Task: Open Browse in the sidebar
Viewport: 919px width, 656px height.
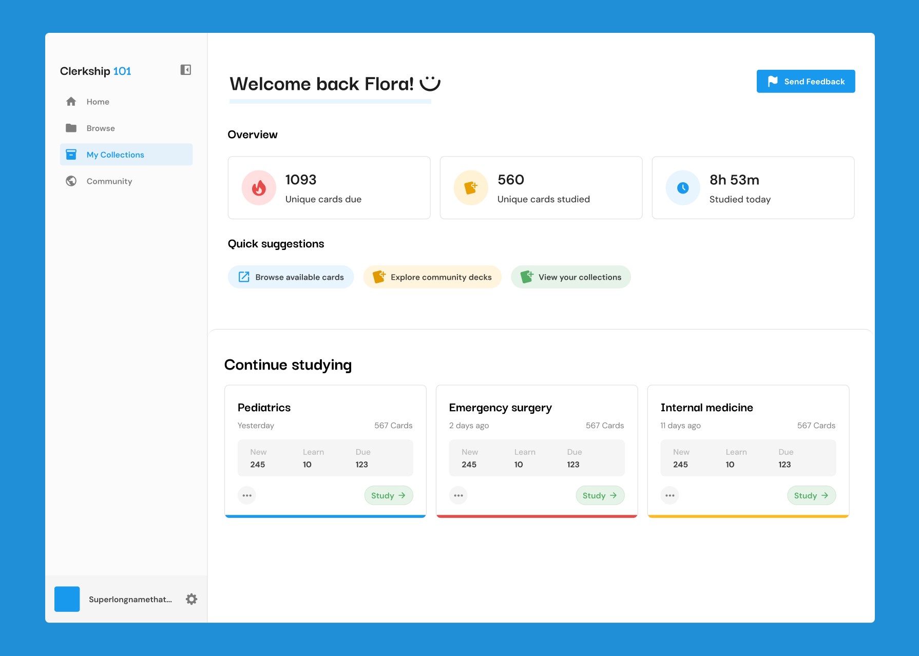Action: click(x=126, y=128)
